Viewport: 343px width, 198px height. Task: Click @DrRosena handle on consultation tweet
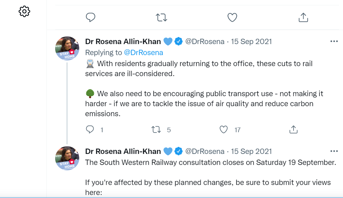[x=205, y=151]
